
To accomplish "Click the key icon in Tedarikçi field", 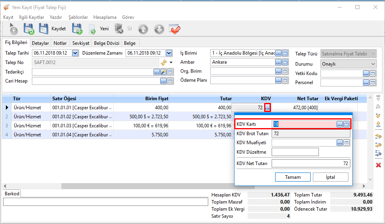I will [x=163, y=72].
